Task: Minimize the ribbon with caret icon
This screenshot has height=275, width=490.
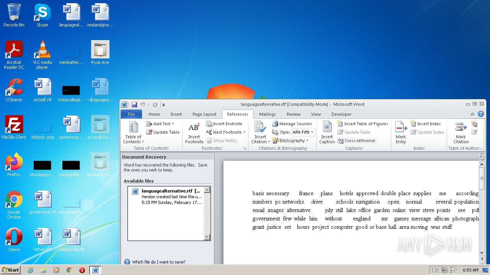Action: [x=473, y=114]
